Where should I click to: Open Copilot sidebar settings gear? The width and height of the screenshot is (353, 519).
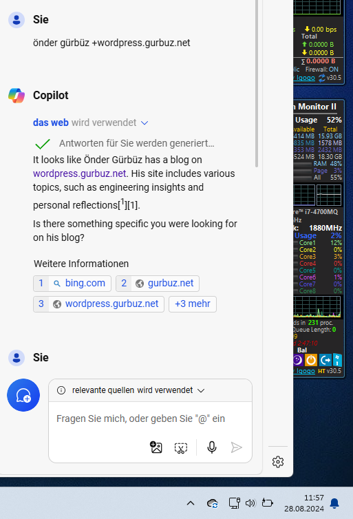278,461
